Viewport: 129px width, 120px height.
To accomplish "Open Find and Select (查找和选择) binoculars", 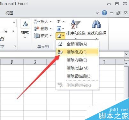I will pyautogui.click(x=97, y=29).
